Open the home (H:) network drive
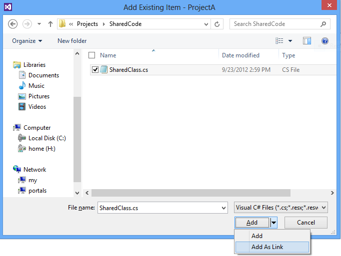 [x=42, y=149]
